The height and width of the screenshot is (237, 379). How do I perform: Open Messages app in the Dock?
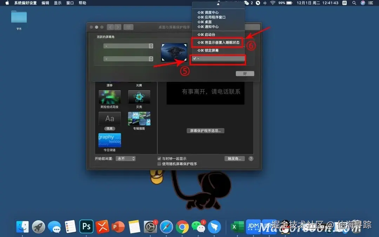click(x=54, y=227)
